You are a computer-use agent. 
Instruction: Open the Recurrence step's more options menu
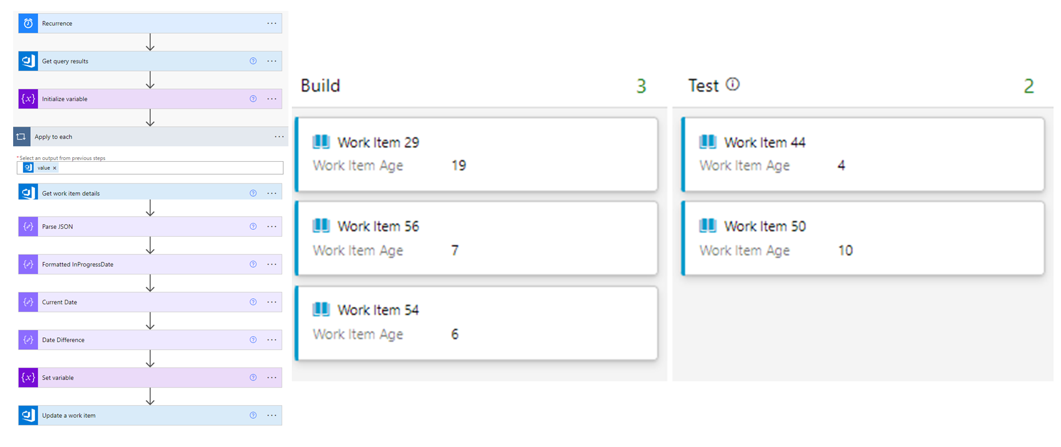272,23
